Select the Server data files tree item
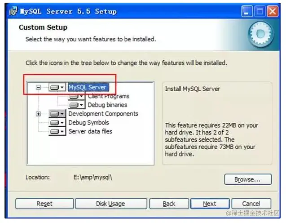Screen dimensions: 286x223 (x=90, y=131)
